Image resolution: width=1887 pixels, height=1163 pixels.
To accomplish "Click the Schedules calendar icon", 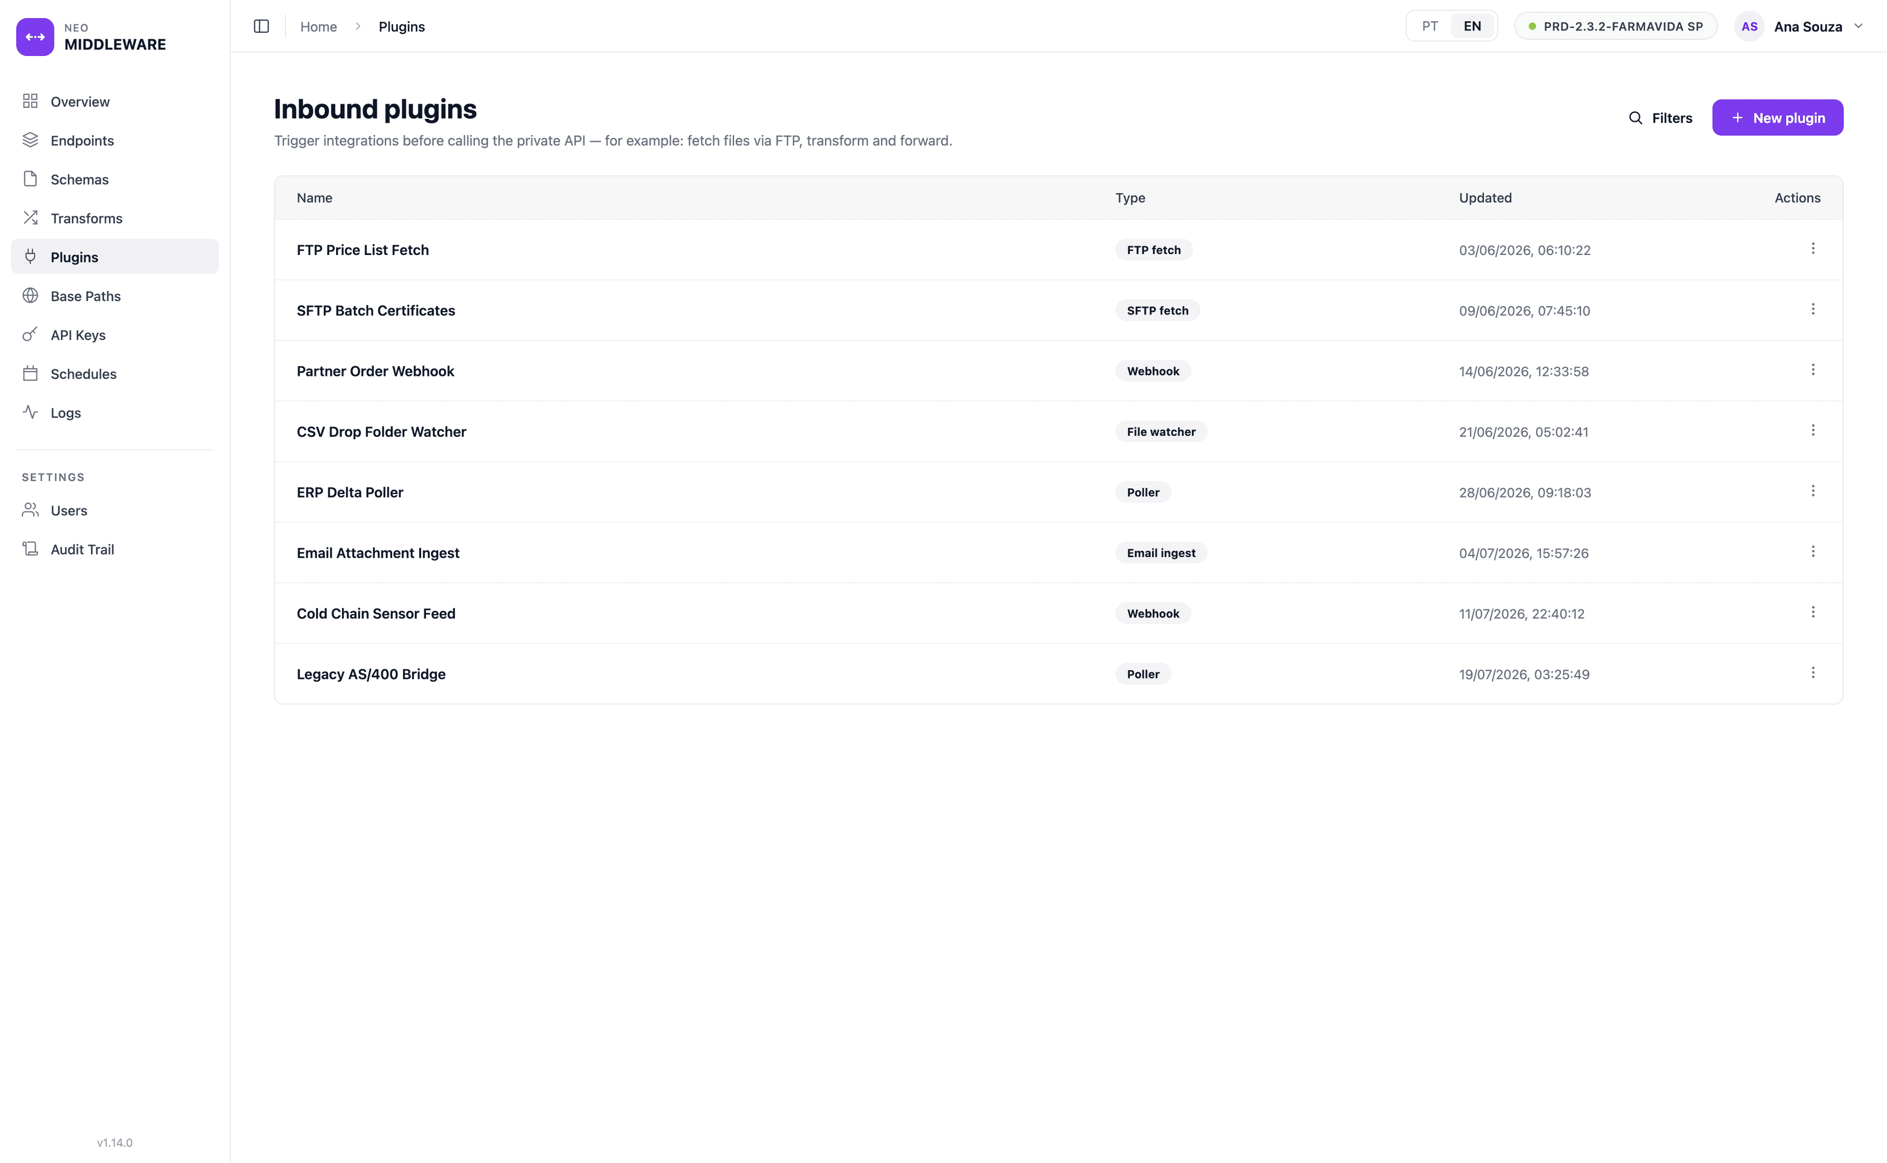I will tap(30, 373).
